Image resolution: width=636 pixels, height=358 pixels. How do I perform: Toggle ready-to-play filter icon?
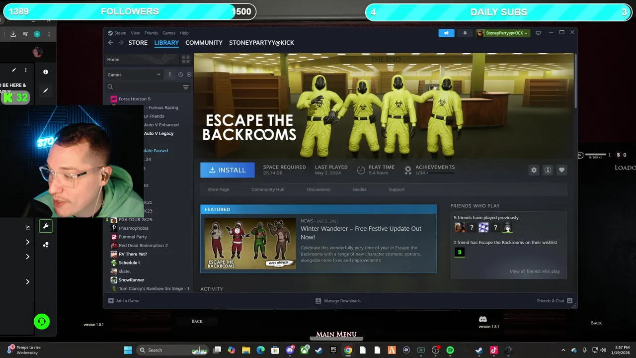click(189, 75)
